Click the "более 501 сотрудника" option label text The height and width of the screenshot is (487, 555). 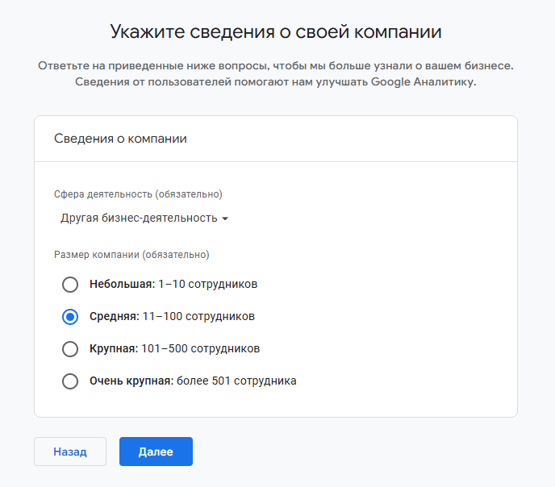237,381
